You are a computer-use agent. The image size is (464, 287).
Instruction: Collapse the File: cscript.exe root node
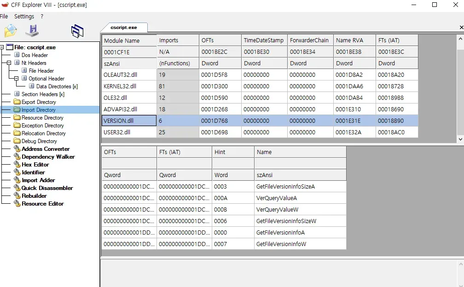[x=1, y=47]
